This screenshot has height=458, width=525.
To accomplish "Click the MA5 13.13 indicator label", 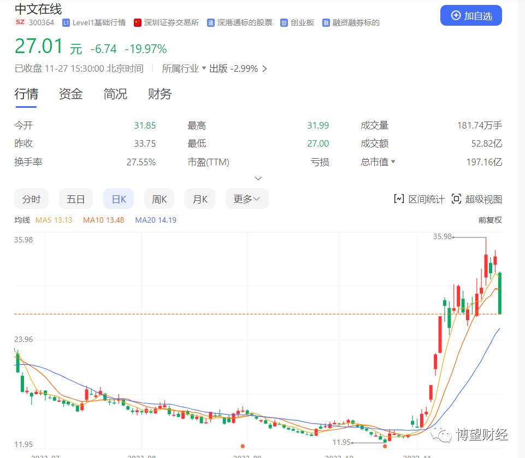I will 54,220.
